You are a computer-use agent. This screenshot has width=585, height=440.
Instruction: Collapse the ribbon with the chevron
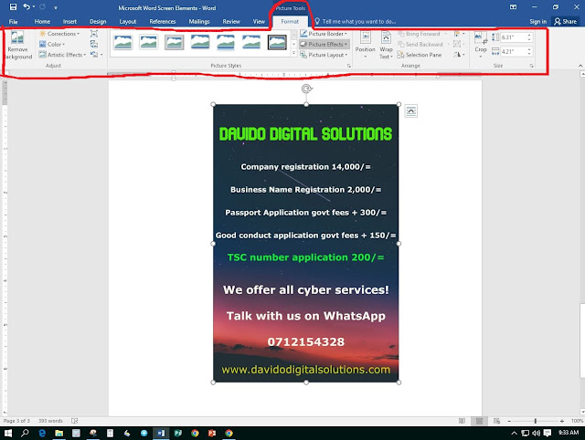580,66
